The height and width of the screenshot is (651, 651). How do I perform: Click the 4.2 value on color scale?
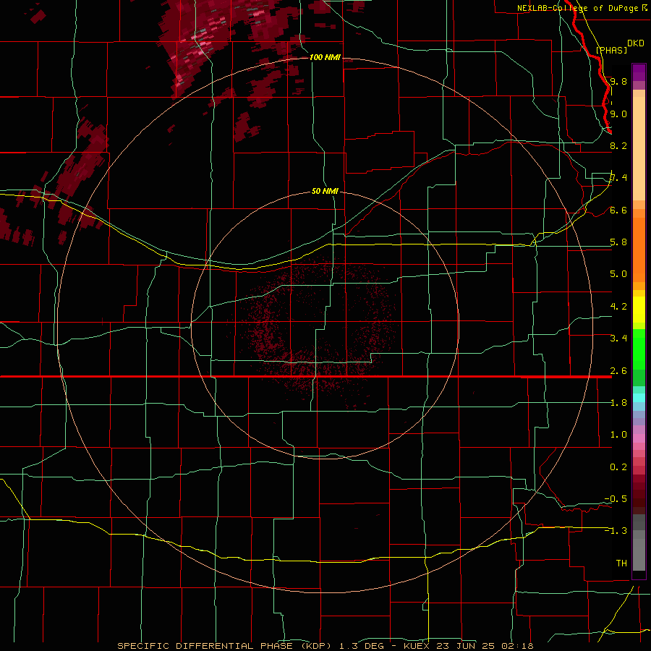(618, 307)
